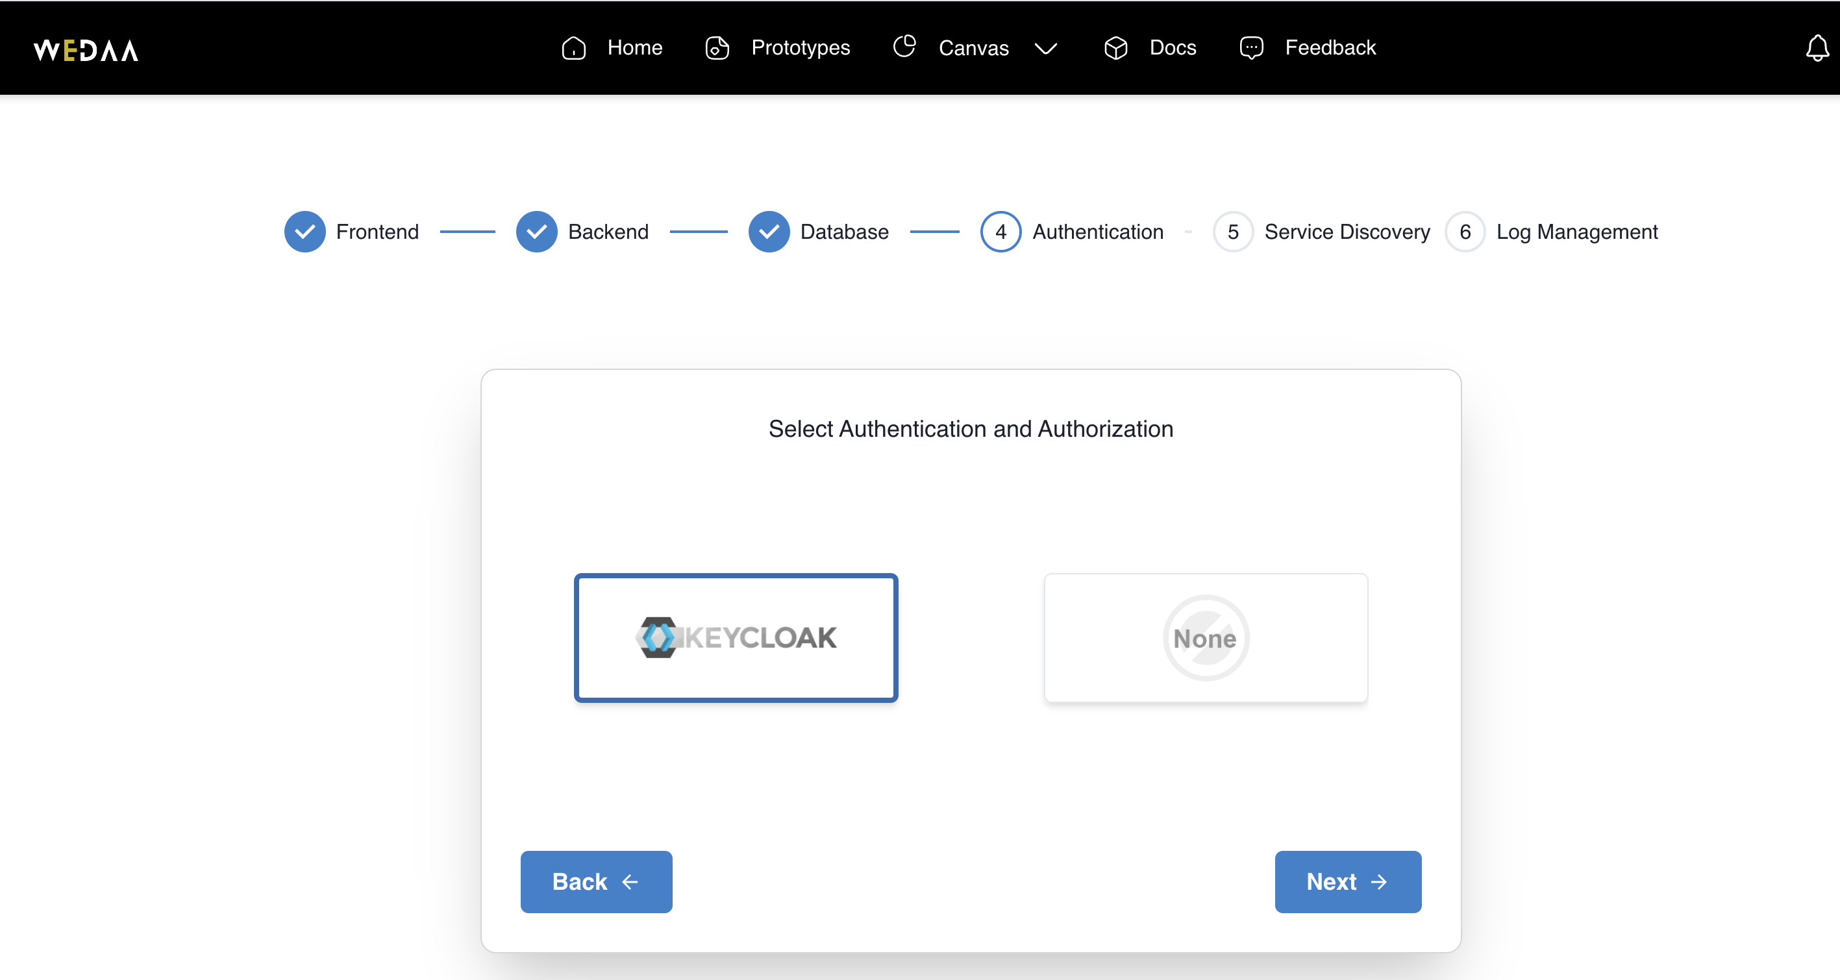Click the Docs cube icon
The image size is (1840, 980).
pos(1115,48)
